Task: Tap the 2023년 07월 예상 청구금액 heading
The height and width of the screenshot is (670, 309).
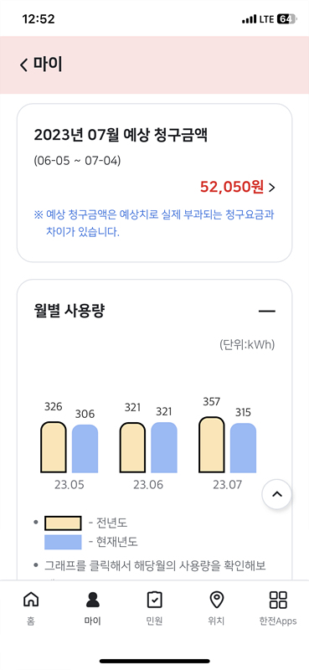Action: tap(121, 136)
